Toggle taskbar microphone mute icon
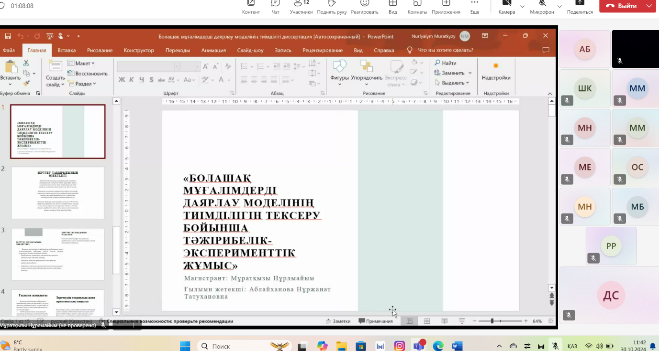Image resolution: width=659 pixels, height=351 pixels. pyautogui.click(x=555, y=346)
